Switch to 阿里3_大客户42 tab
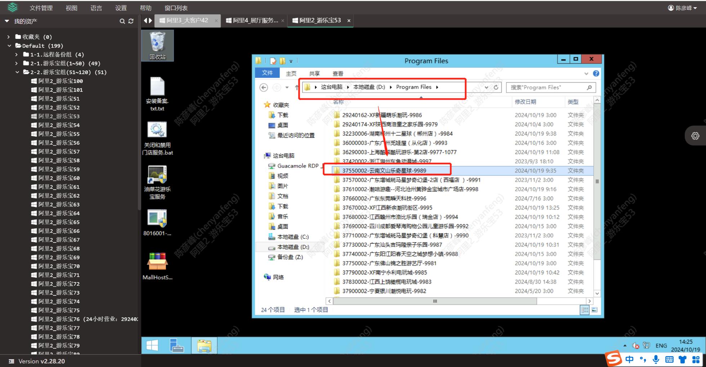This screenshot has height=367, width=706. [x=187, y=21]
